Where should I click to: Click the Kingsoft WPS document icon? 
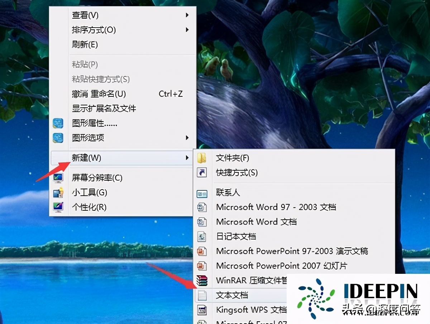[202, 310]
